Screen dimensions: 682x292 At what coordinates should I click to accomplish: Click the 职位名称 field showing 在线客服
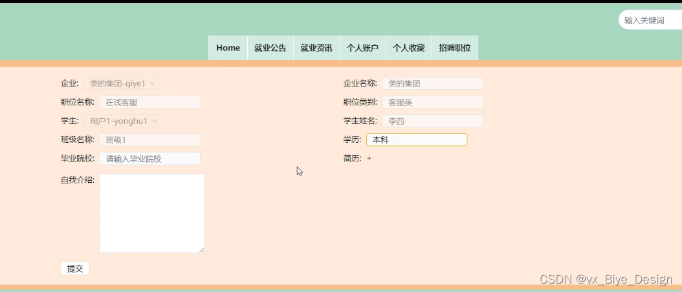click(149, 102)
